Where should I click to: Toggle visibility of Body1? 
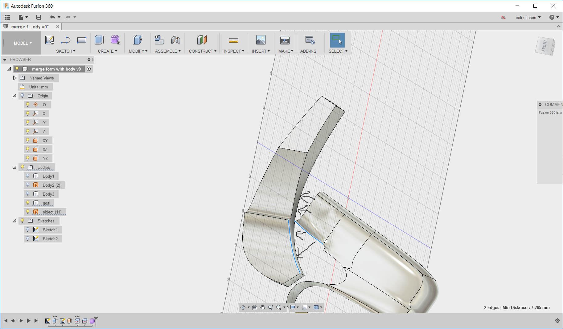tap(28, 176)
